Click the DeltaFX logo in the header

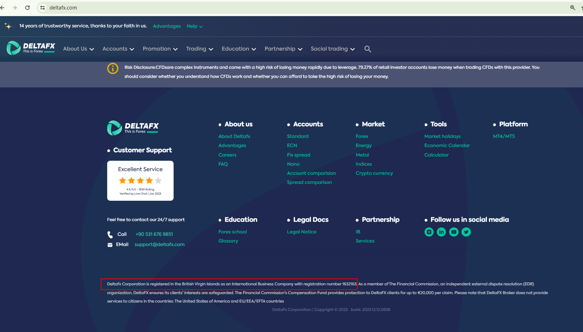[31, 48]
